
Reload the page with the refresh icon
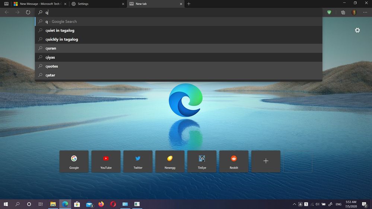28,12
